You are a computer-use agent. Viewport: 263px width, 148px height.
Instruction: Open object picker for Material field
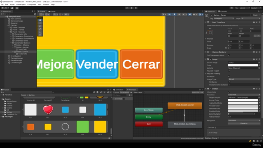click(259, 68)
